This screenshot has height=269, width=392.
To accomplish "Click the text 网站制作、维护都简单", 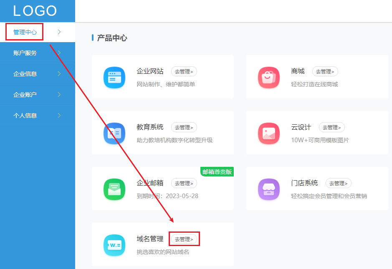I will [x=166, y=84].
